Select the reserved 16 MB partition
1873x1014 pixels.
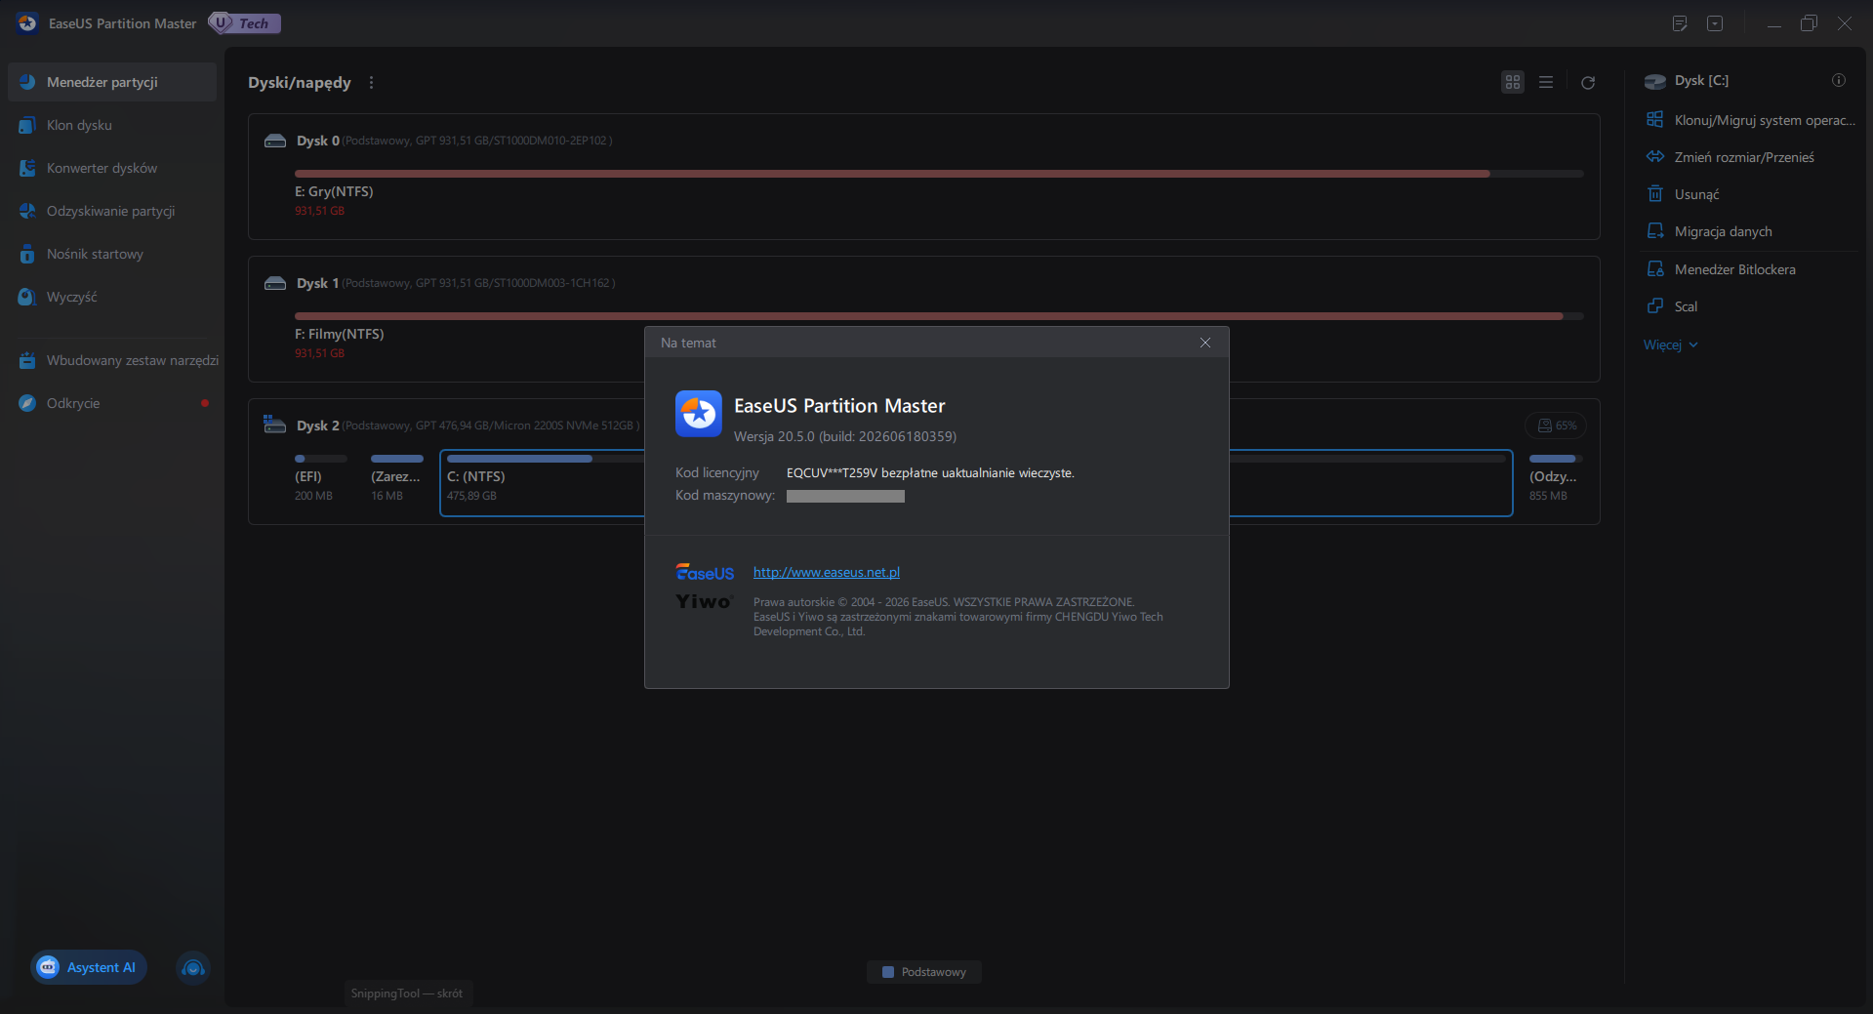tap(396, 478)
